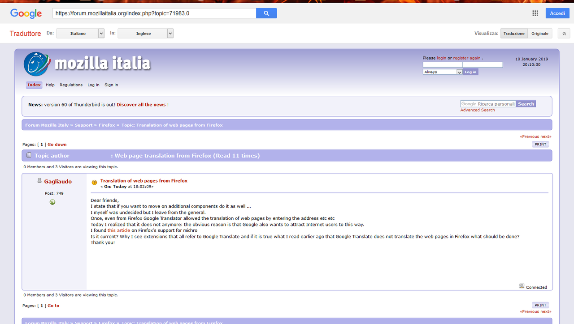Click the blue magnifier search button

click(x=266, y=13)
